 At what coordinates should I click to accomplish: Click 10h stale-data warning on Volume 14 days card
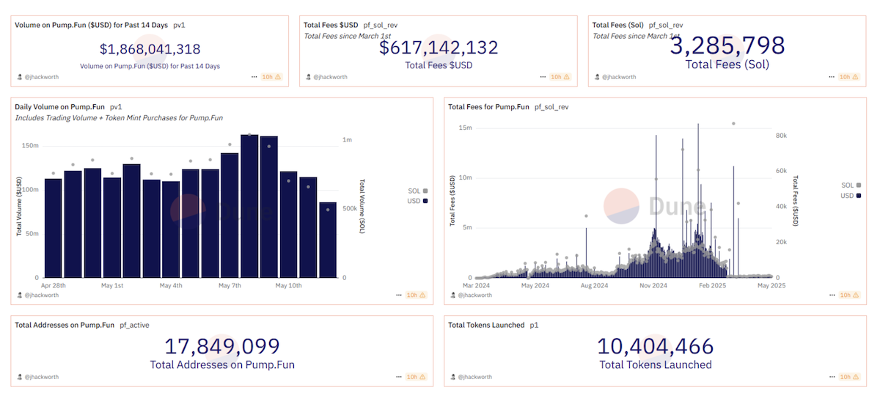[271, 76]
